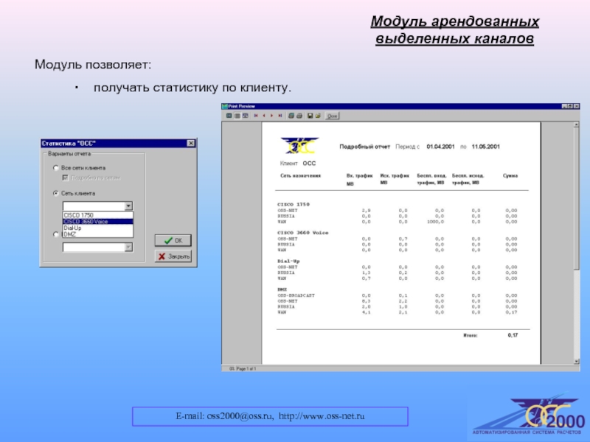Viewport: 590px width, 442px height.
Task: Toggle the "Подробно по сетям" checkbox
Action: pos(65,178)
